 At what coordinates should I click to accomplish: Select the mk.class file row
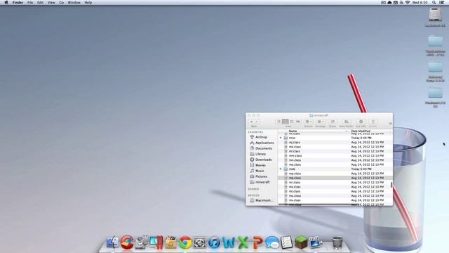[335, 147]
